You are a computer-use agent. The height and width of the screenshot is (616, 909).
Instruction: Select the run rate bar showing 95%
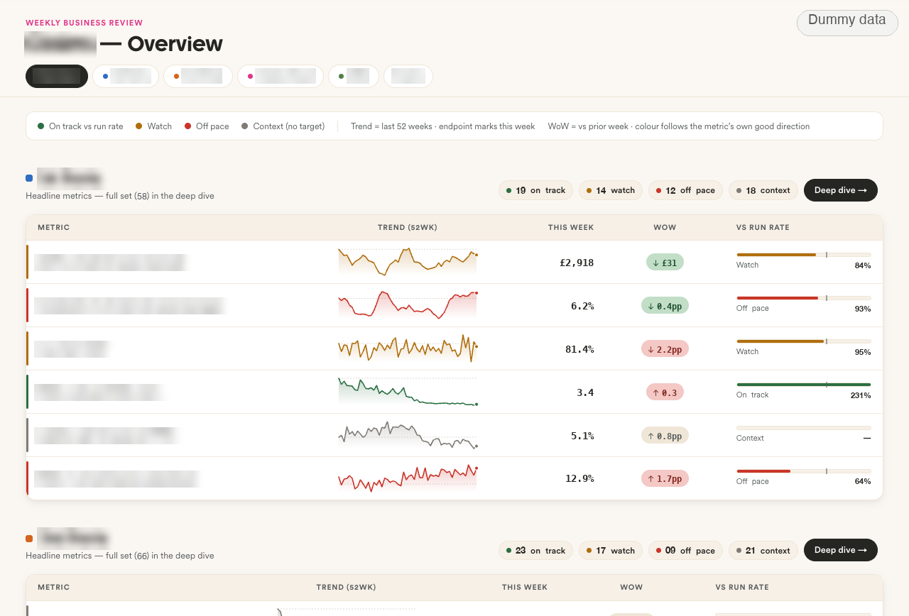coord(804,341)
